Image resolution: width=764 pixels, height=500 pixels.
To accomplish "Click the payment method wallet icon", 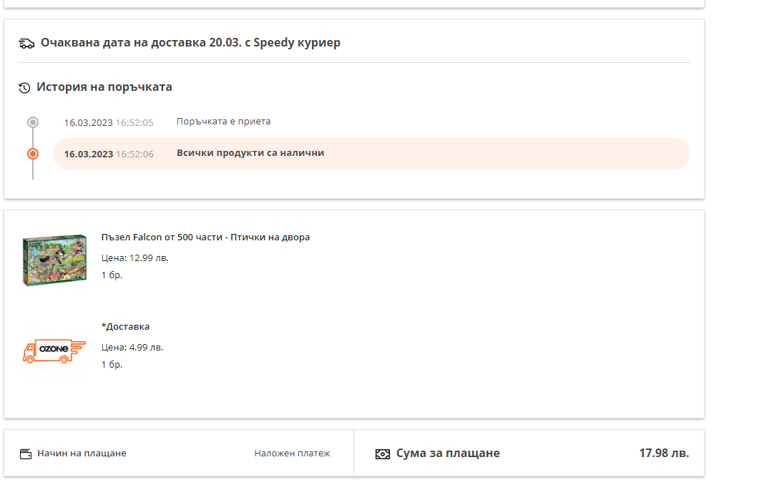I will point(26,454).
